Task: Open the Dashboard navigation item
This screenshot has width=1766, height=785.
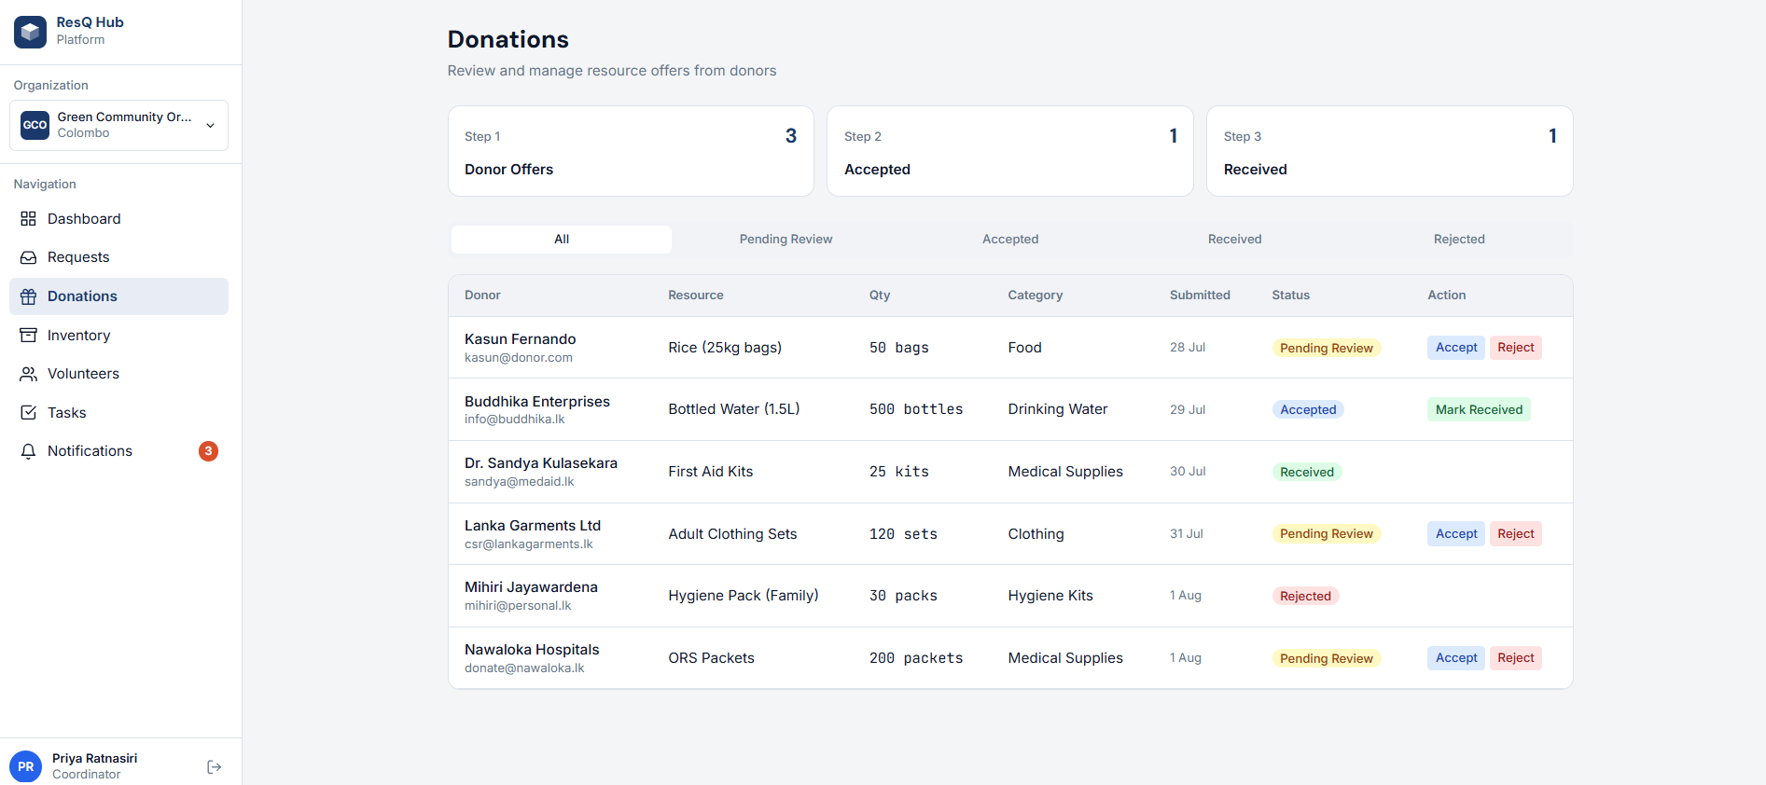Action: tap(118, 219)
